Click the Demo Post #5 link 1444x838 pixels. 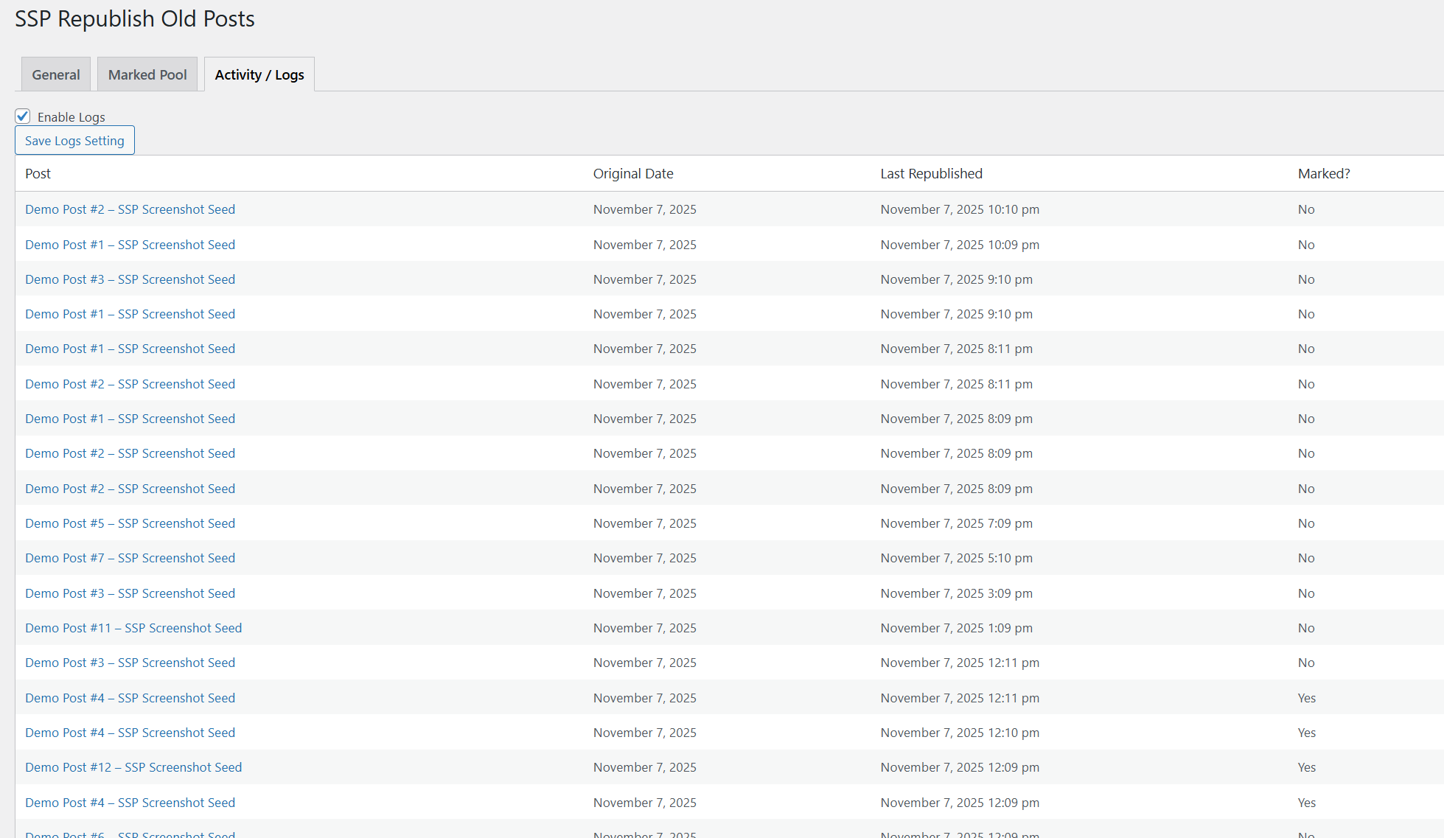pos(130,523)
